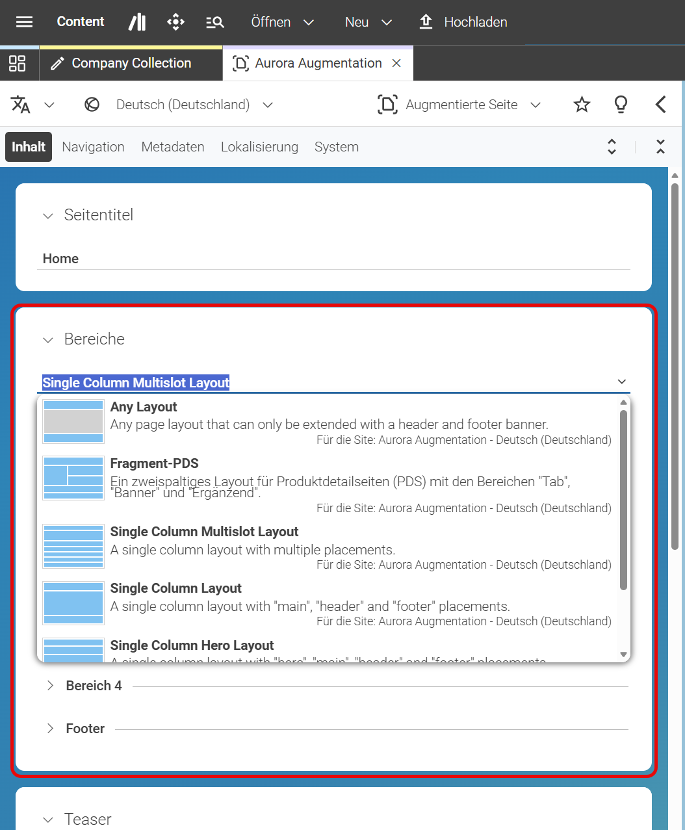Open Deutsch (Deutschland) locale dropdown
Viewport: 685px width, 830px height.
[194, 105]
